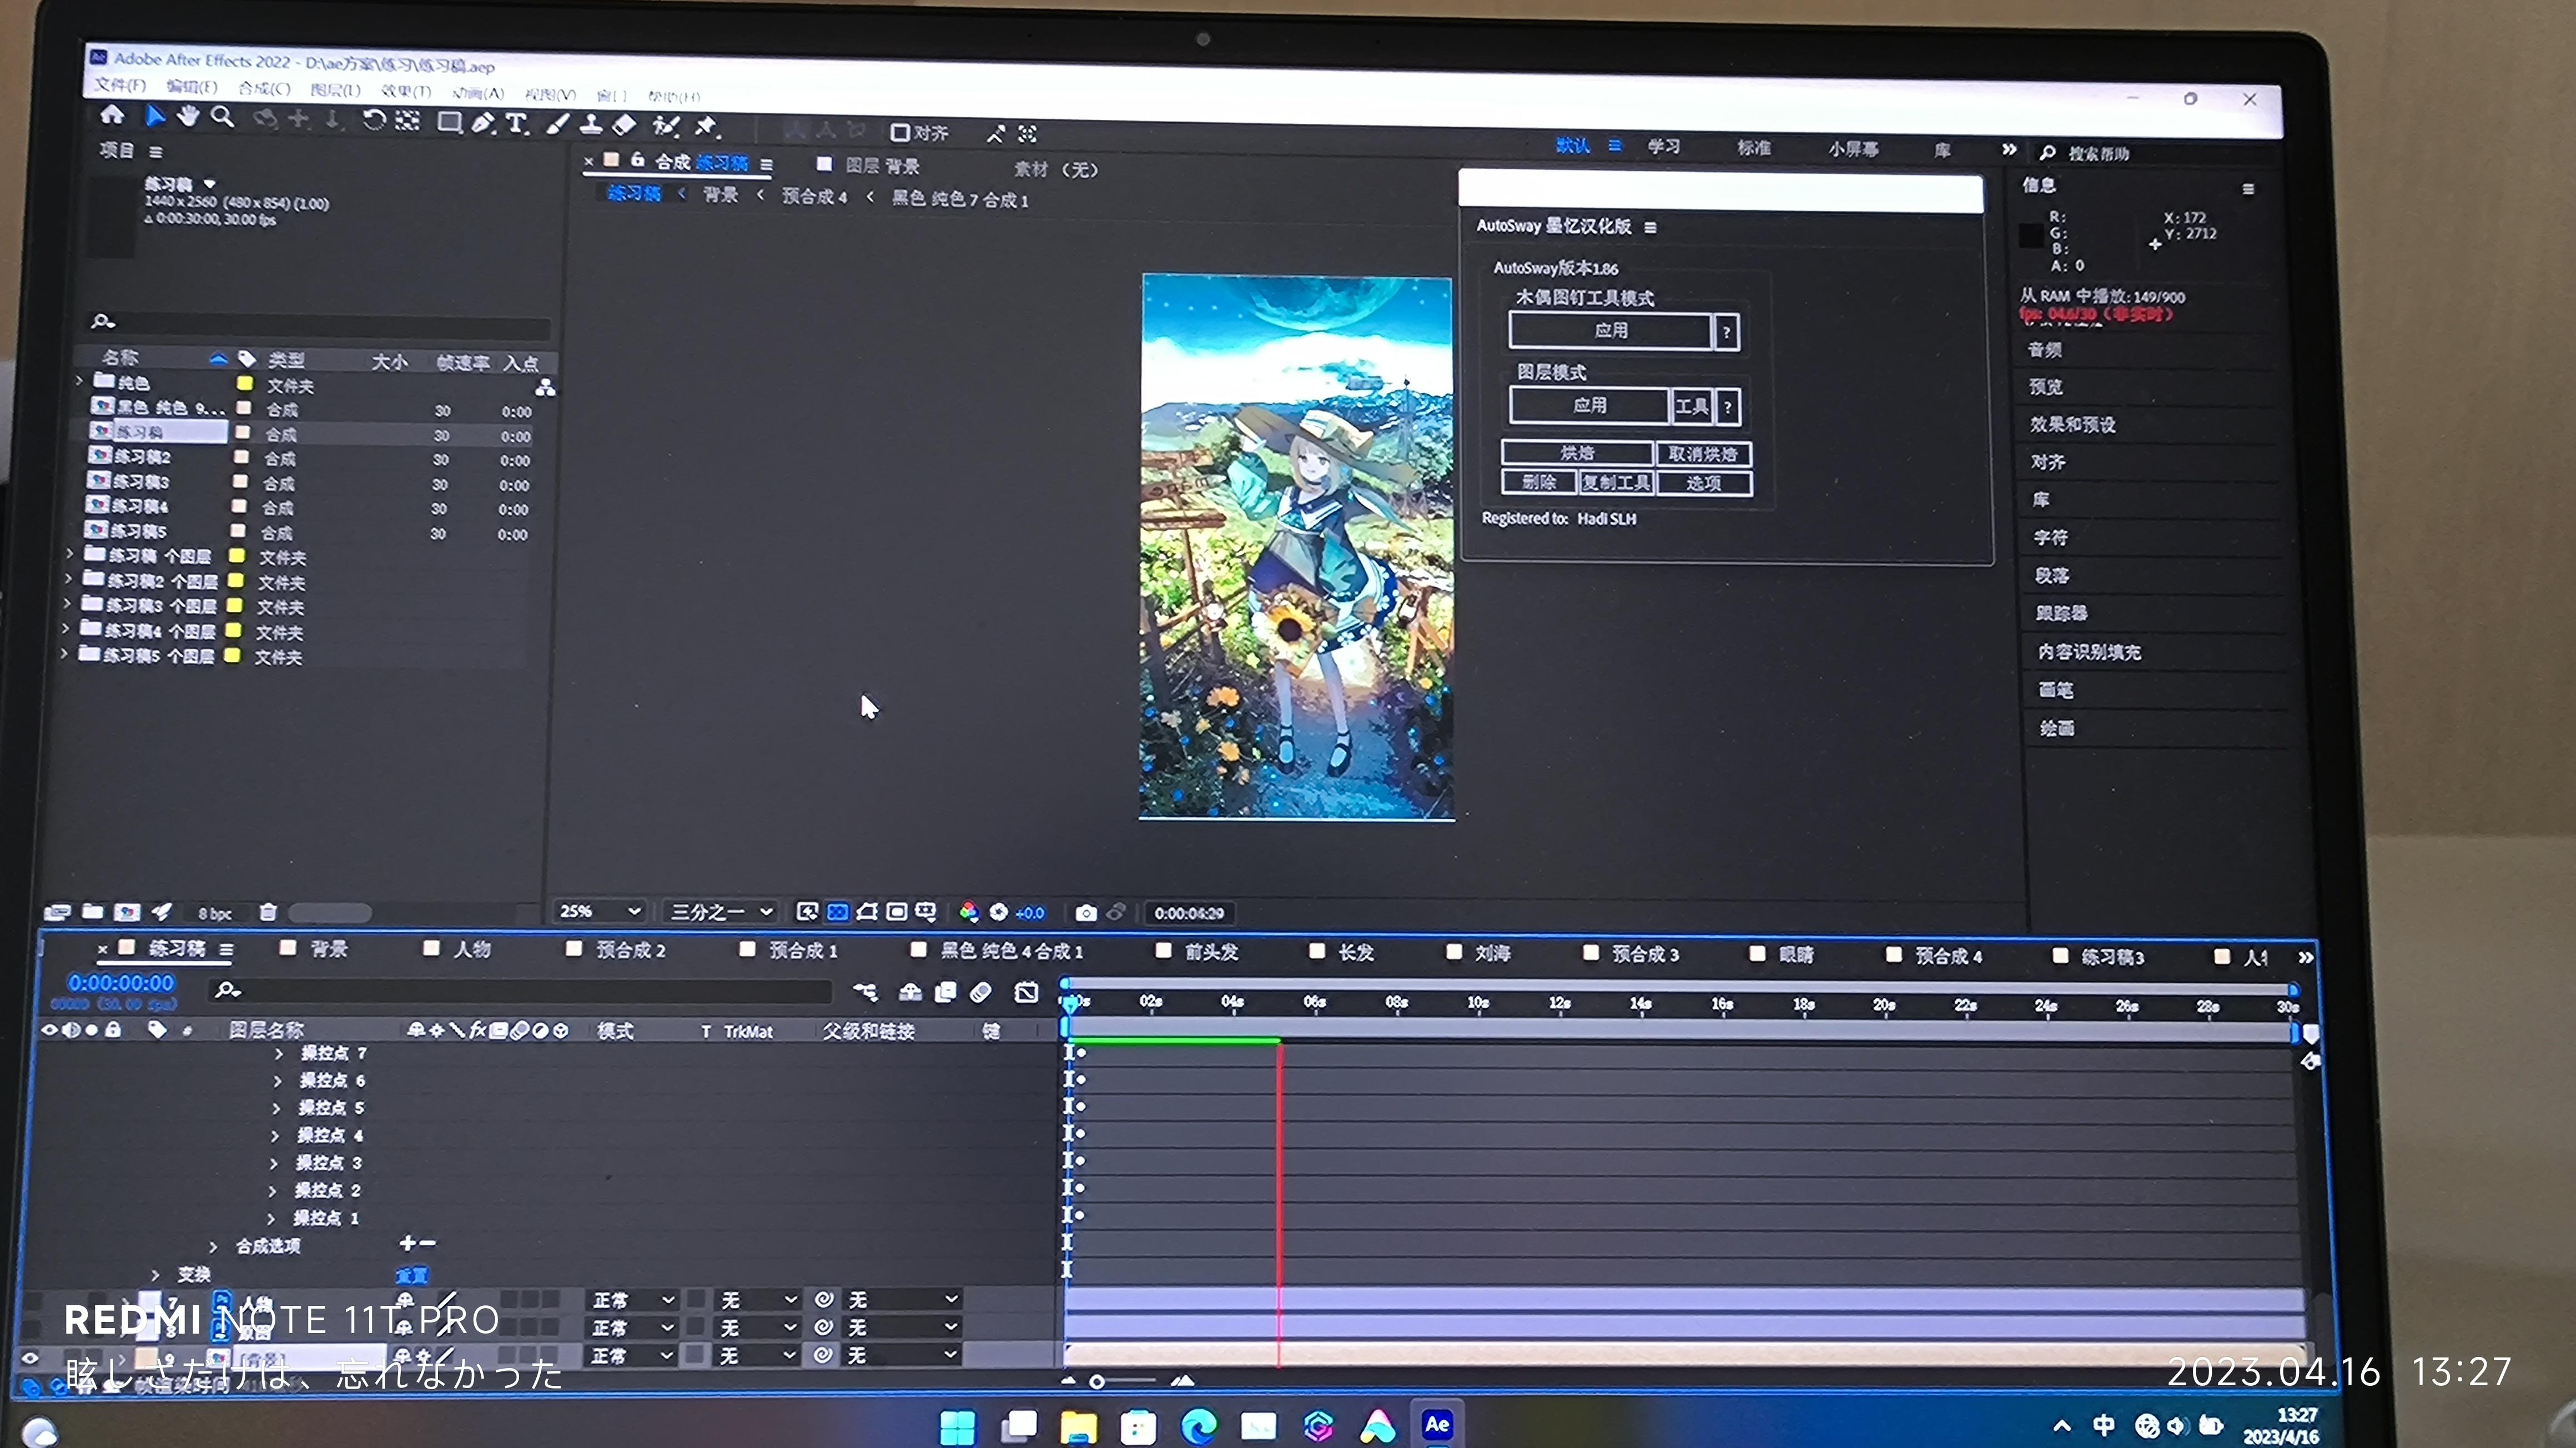The width and height of the screenshot is (2576, 1448).
Task: Click the flowchart icon in Project panel header
Action: coord(545,387)
